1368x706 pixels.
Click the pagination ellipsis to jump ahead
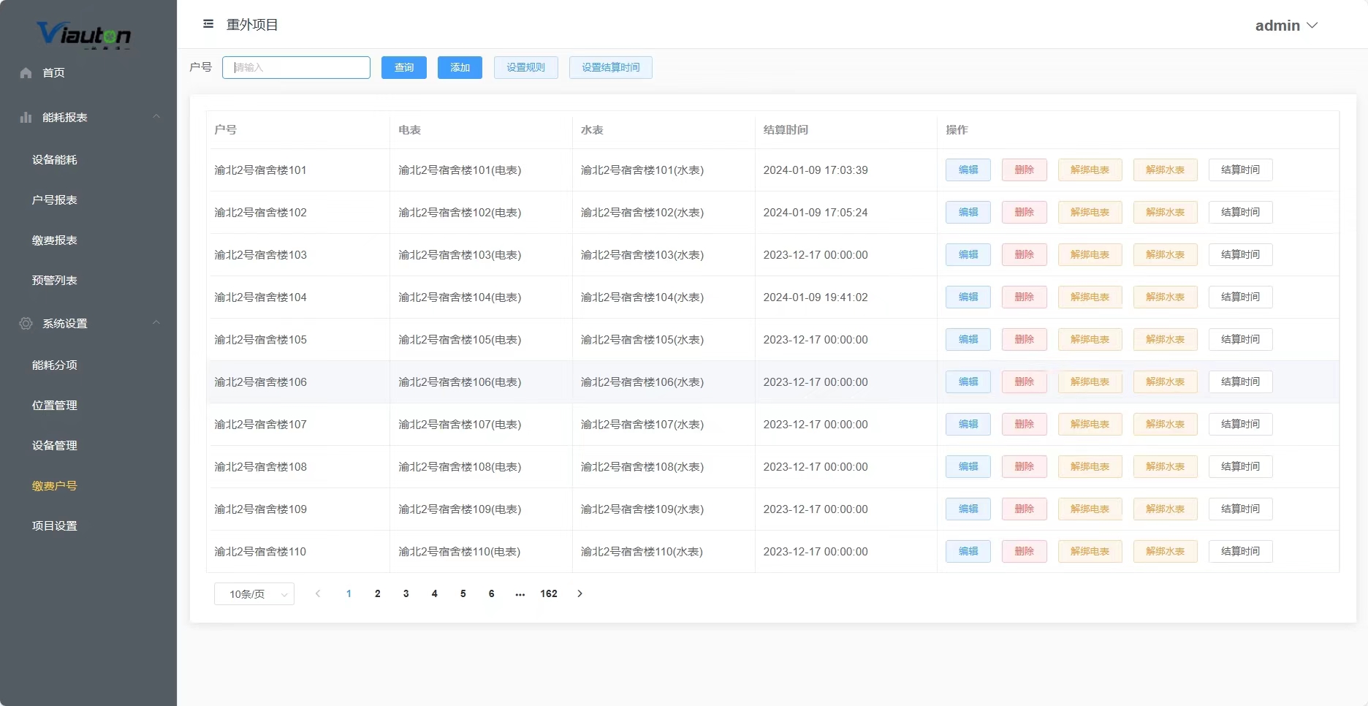520,593
